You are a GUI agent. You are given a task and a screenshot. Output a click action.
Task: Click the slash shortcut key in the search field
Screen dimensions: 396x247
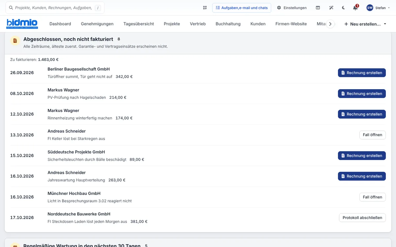[98, 8]
